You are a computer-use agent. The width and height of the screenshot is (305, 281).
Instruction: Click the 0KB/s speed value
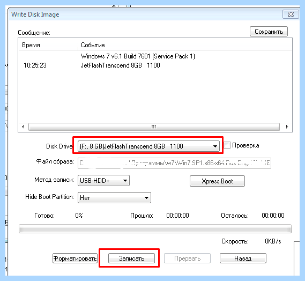click(x=273, y=241)
